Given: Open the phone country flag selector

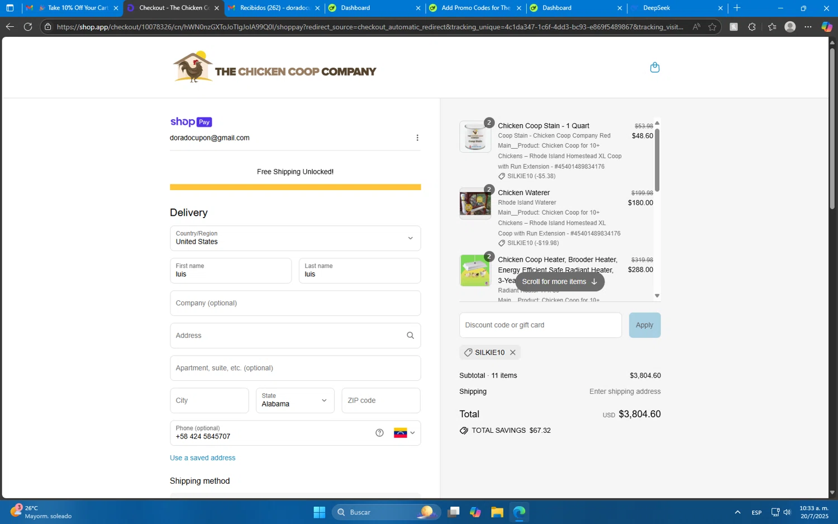Looking at the screenshot, I should (x=404, y=433).
